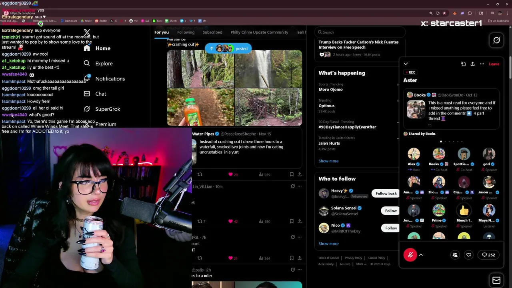512x288 pixels.
Task: Ask Grok about the @palis 2h post
Action: 292,270
